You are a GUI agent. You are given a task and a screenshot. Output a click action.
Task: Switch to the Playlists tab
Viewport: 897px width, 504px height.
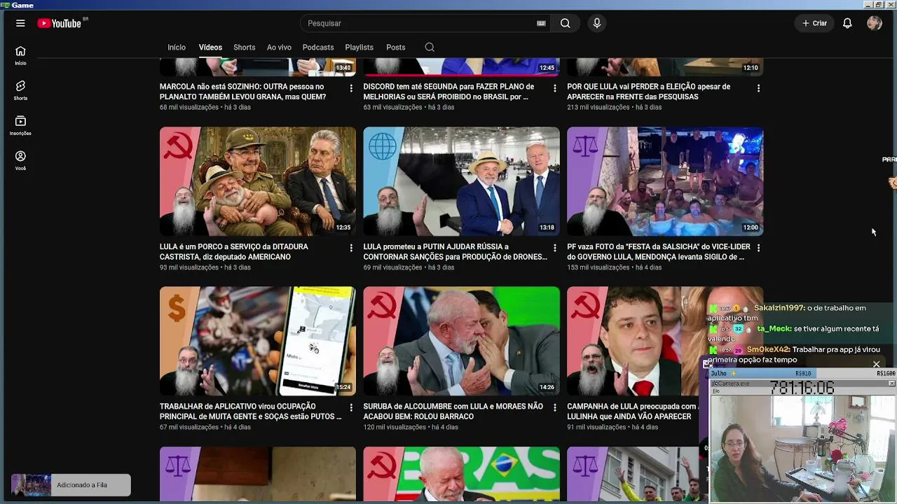point(360,47)
